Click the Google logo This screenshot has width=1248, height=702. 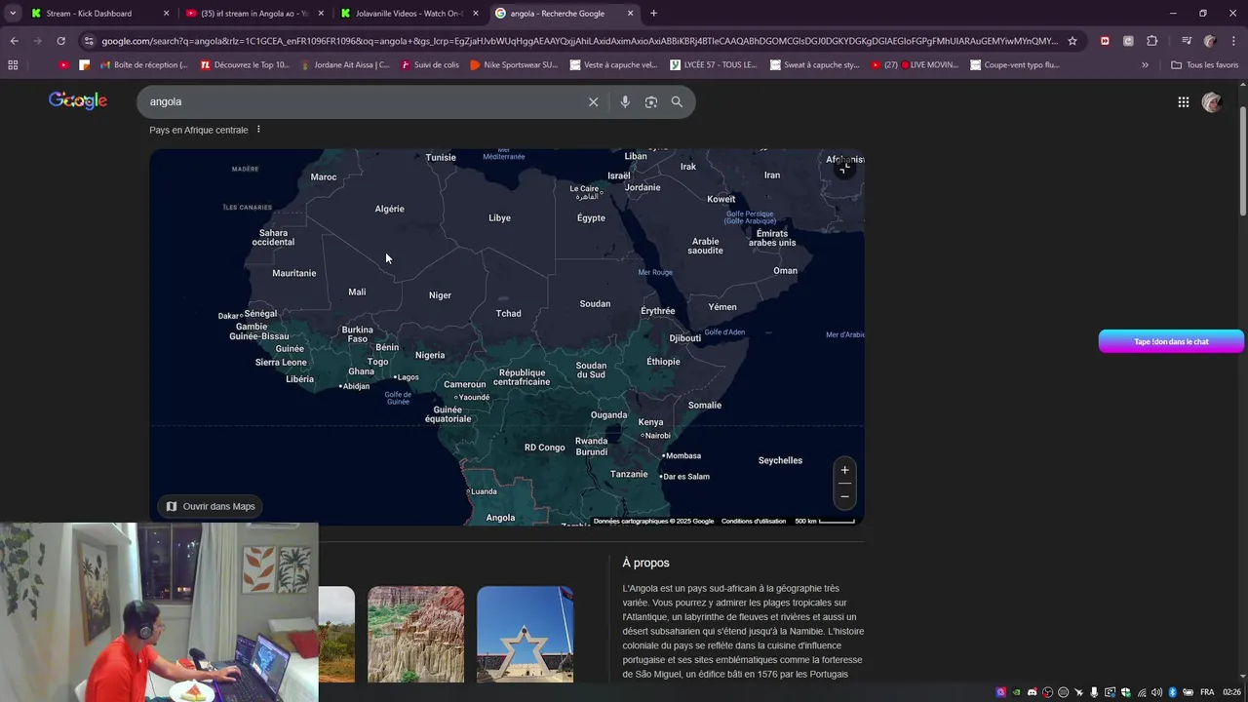[78, 100]
